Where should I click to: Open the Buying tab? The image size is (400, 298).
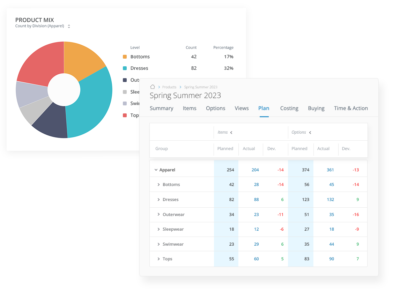[316, 108]
